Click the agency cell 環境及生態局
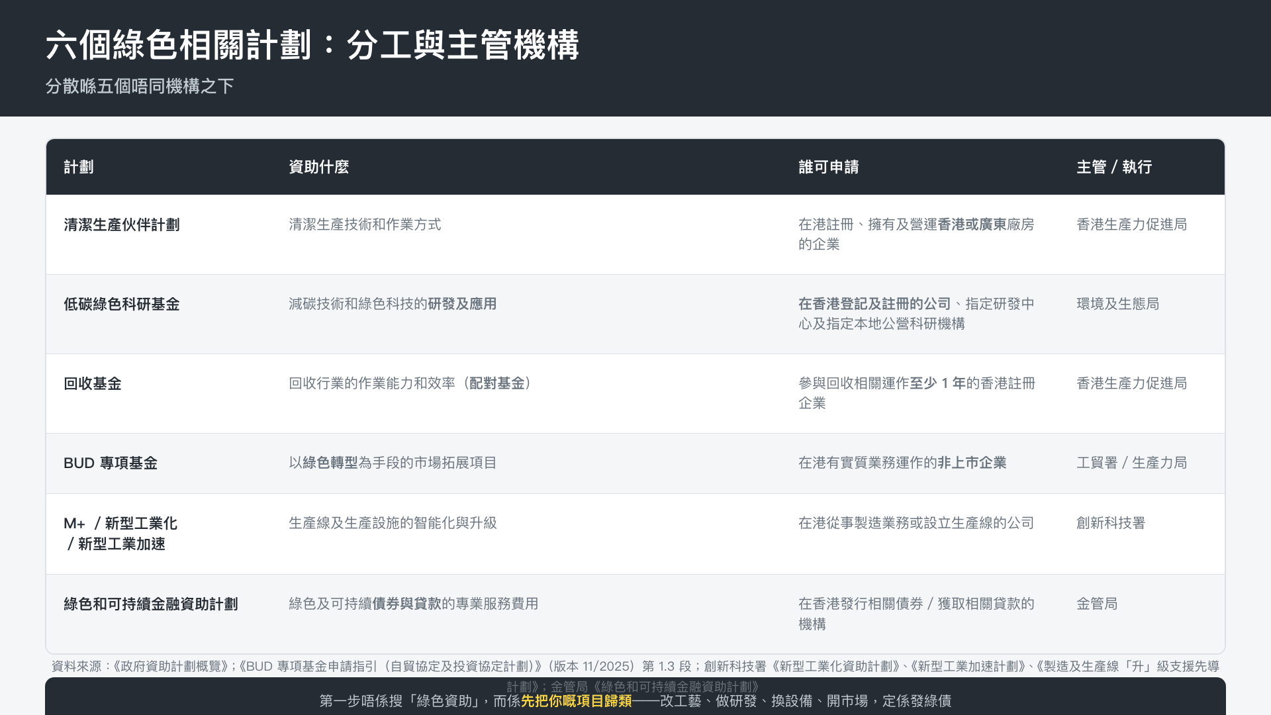This screenshot has height=715, width=1271. (x=1118, y=304)
